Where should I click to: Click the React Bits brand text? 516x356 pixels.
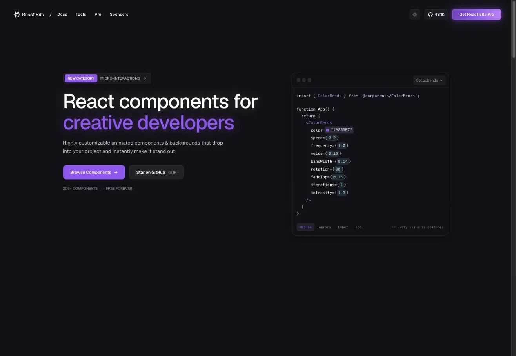pos(33,15)
